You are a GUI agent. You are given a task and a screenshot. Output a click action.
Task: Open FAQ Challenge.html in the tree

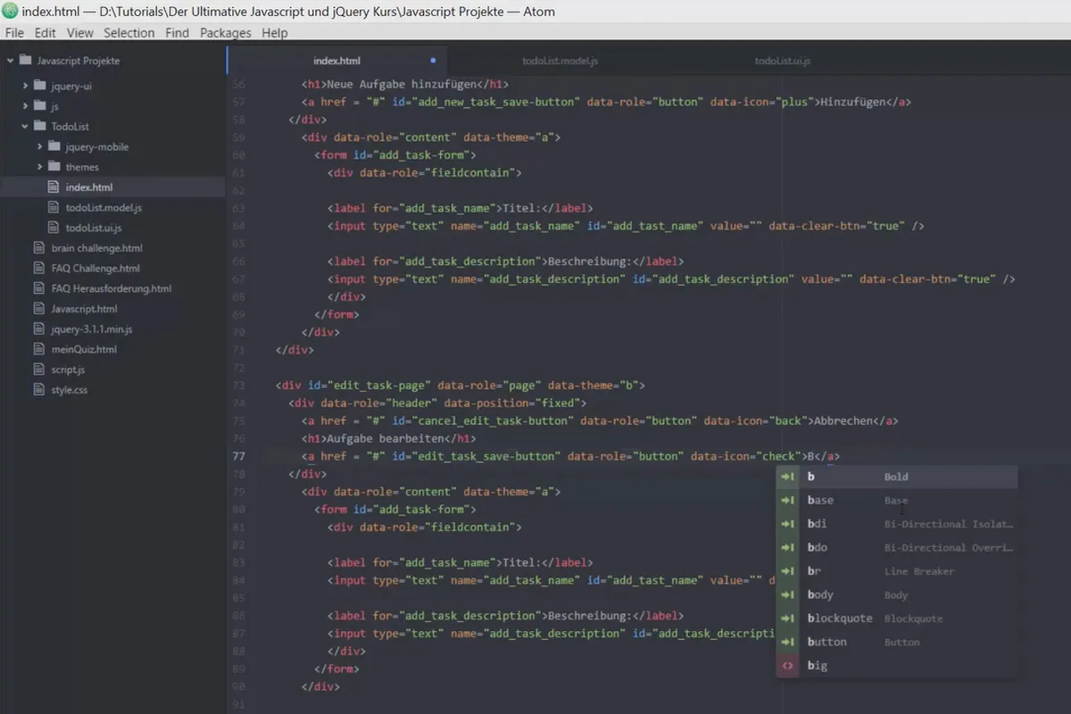point(95,268)
